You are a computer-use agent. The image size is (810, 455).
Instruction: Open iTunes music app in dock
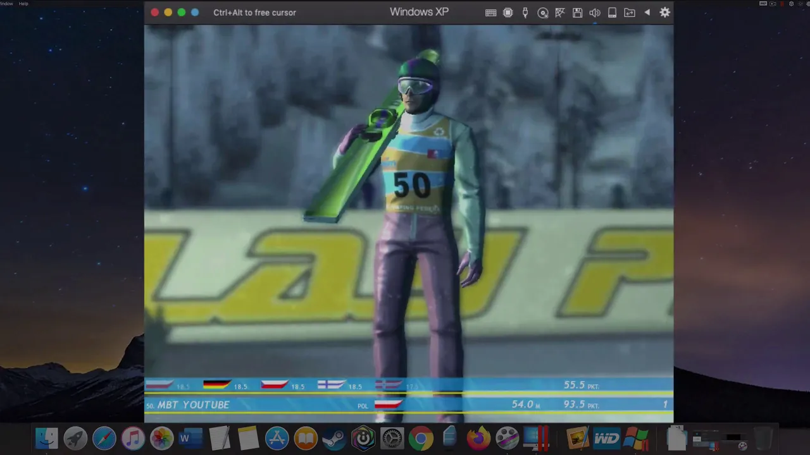(x=133, y=438)
